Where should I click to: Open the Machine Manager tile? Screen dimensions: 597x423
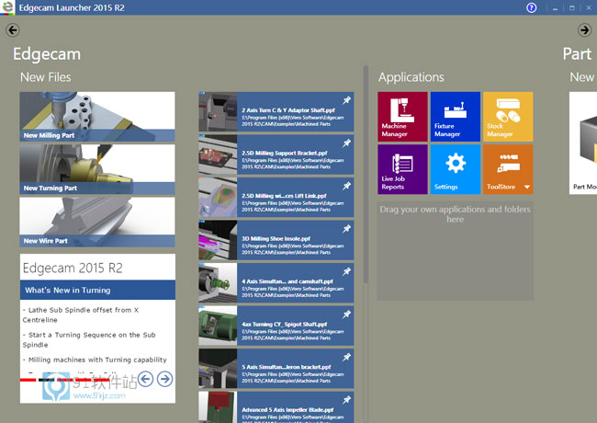click(x=402, y=117)
